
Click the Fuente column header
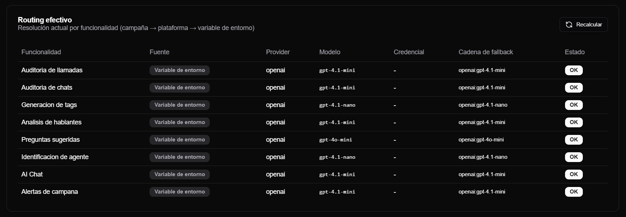159,52
